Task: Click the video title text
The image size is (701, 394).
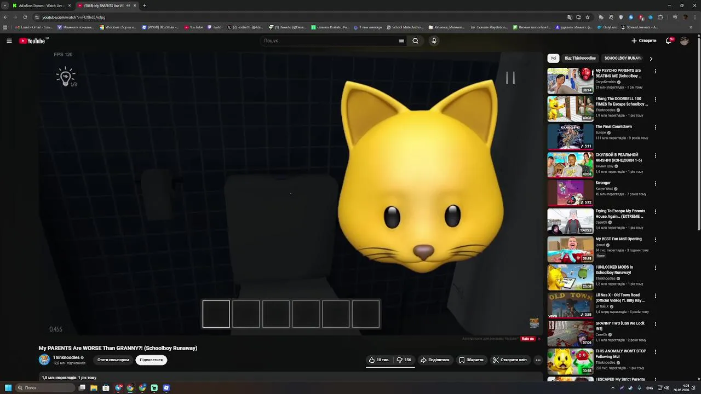Action: click(x=118, y=348)
